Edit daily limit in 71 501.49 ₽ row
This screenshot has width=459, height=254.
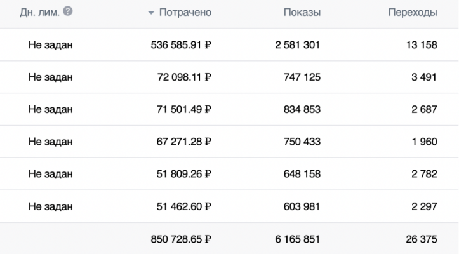pyautogui.click(x=50, y=110)
